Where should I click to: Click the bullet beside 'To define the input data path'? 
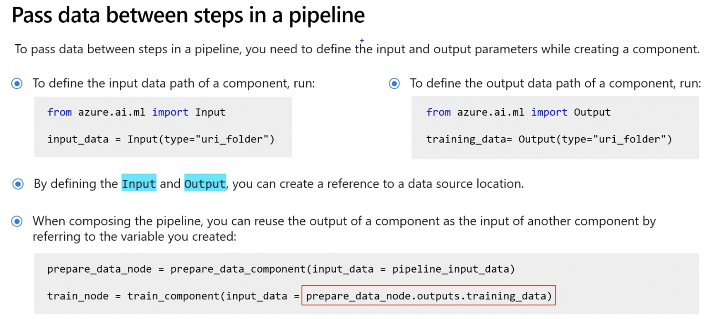tap(17, 83)
